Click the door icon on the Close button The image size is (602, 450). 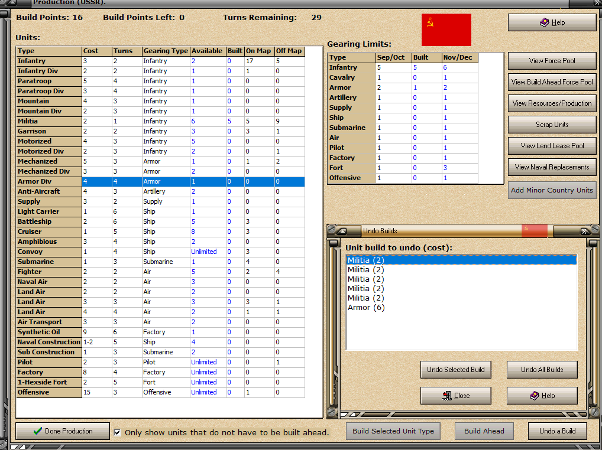click(447, 396)
